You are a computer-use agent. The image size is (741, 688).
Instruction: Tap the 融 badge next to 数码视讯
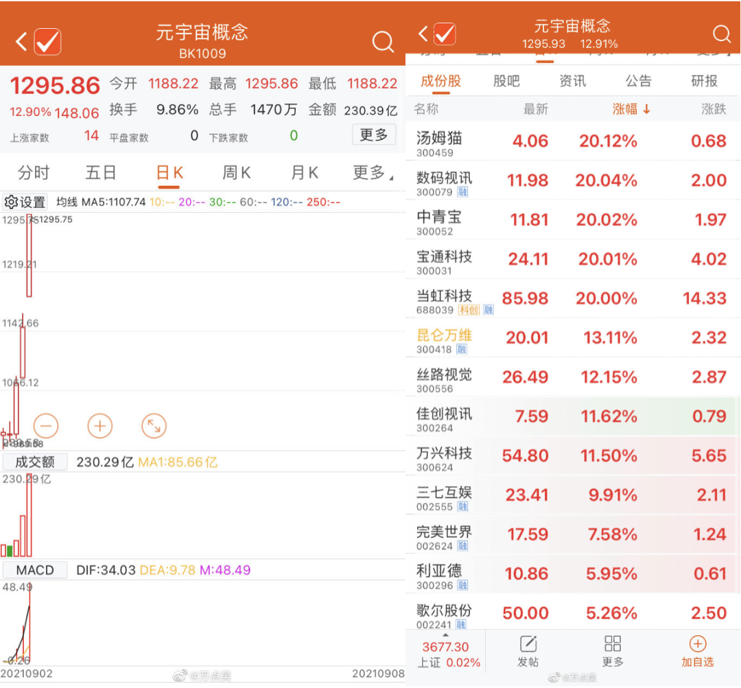pyautogui.click(x=462, y=192)
